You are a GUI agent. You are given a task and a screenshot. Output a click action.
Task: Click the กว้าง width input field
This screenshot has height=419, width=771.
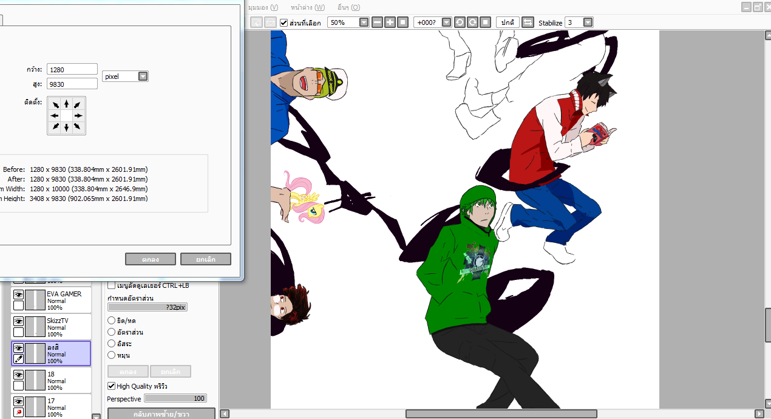[x=72, y=69]
